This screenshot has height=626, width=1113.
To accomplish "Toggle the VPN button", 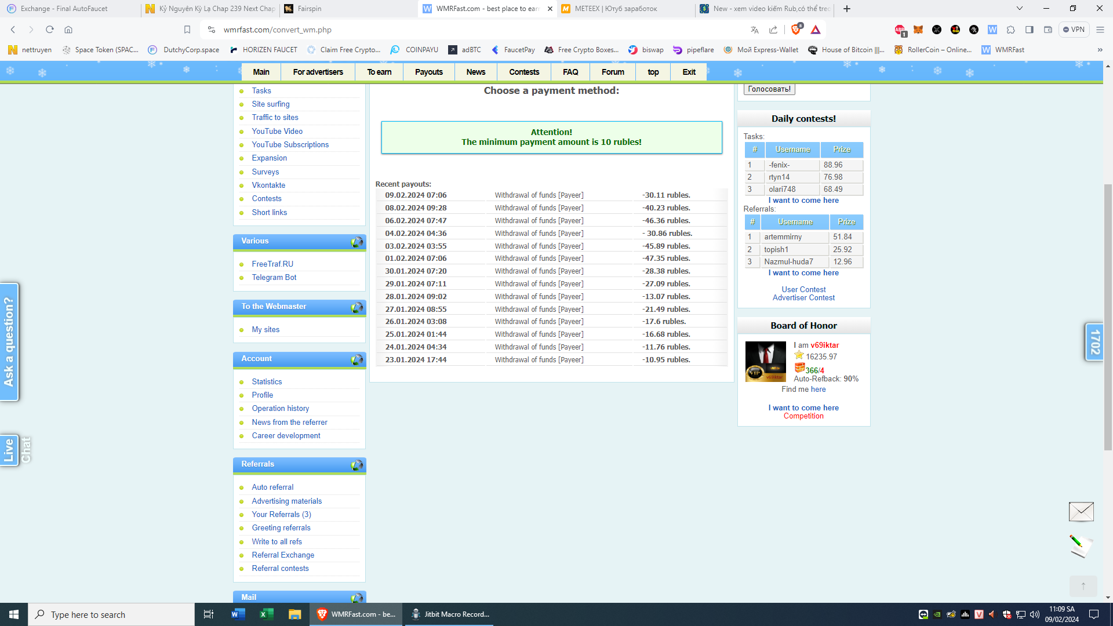I will (x=1074, y=30).
